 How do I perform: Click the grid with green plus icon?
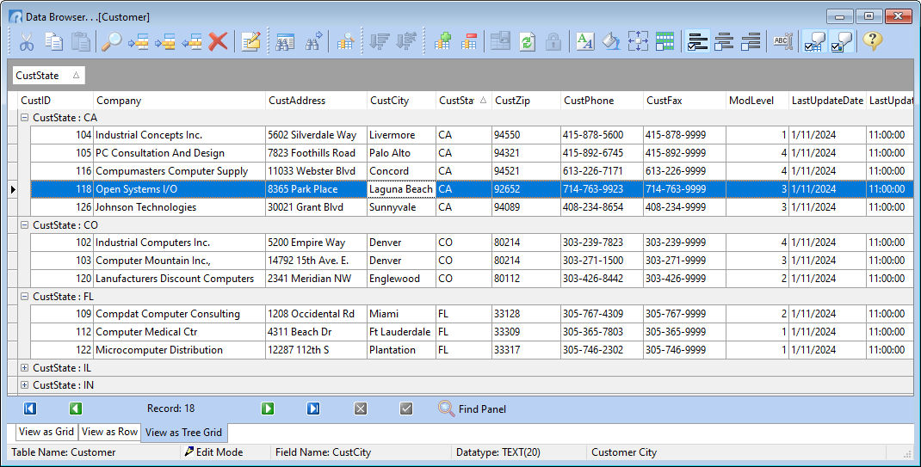[442, 41]
